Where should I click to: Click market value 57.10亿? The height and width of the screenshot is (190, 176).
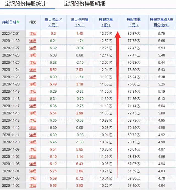134,186
